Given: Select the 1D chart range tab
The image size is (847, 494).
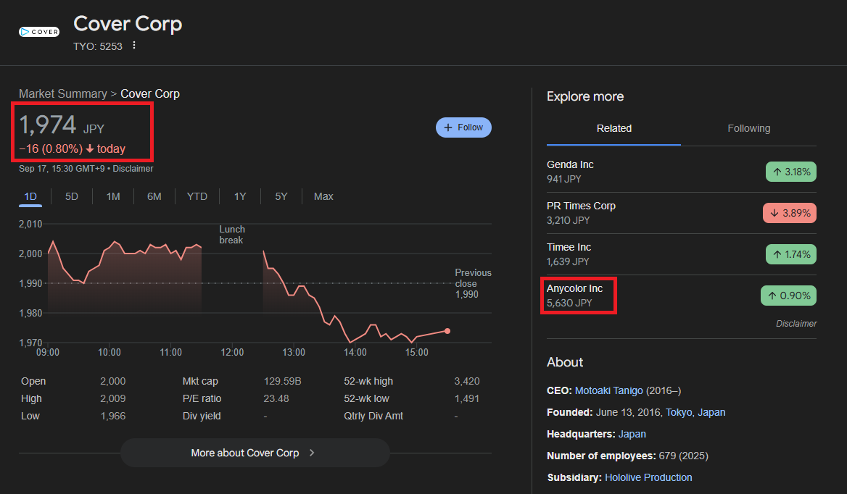Looking at the screenshot, I should [x=30, y=196].
